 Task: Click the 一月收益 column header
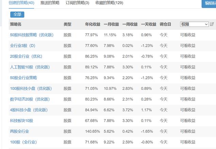[x=111, y=24]
